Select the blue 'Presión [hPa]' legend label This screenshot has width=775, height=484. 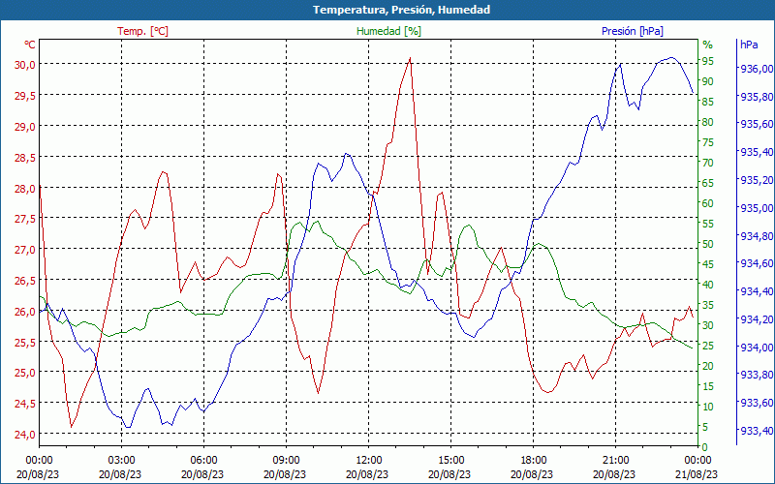633,31
